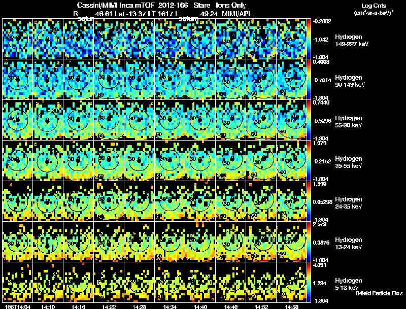Click the 'Ions Only' text in the title
This screenshot has height=309, width=406.
[231, 5]
